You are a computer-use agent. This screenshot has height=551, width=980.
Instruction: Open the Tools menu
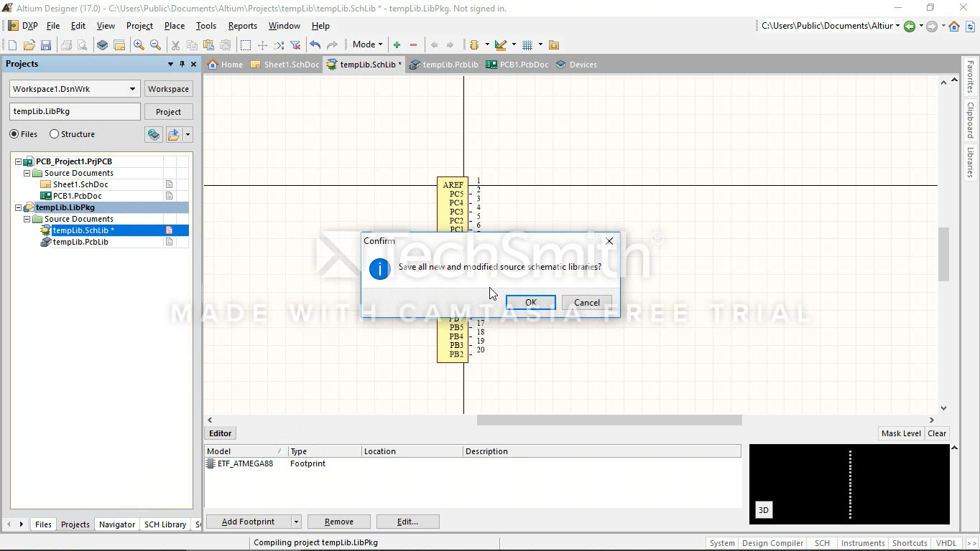pyautogui.click(x=205, y=26)
